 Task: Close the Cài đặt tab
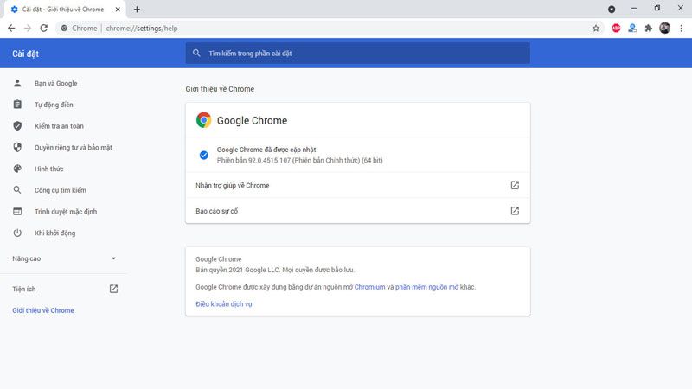point(118,10)
